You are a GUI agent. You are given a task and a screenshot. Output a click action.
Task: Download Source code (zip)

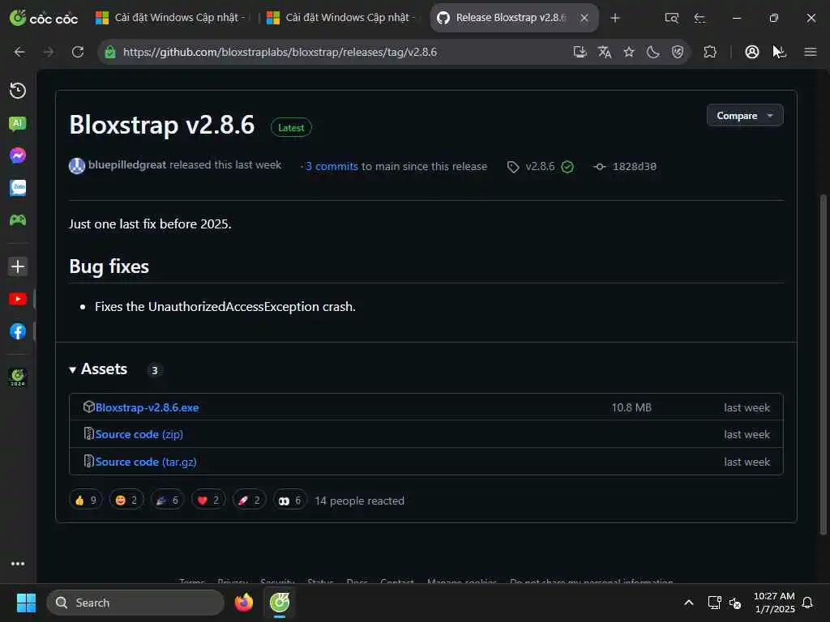139,434
